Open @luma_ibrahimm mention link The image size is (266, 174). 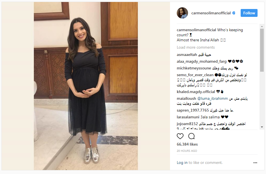(x=213, y=98)
